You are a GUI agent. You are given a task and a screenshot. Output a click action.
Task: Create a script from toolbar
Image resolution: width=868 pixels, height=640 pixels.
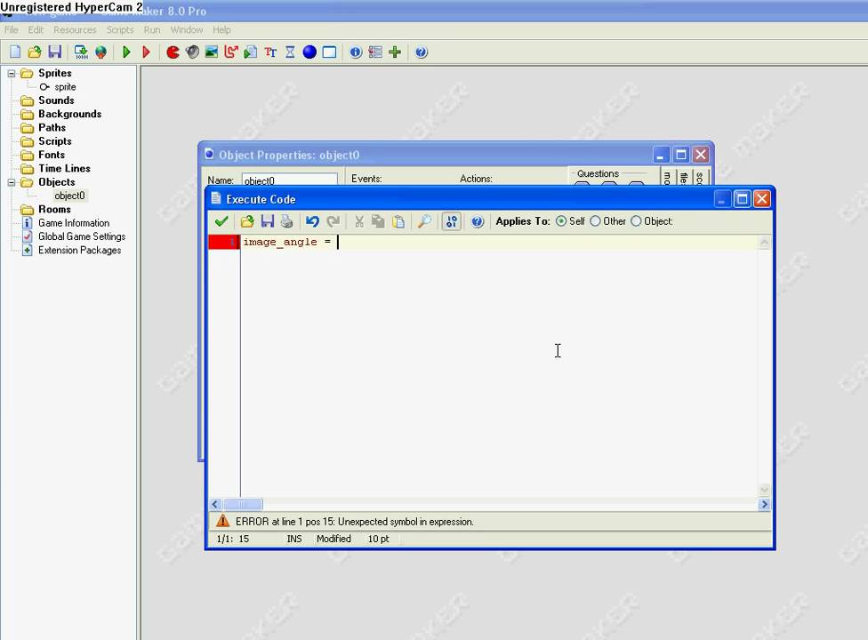coord(250,52)
